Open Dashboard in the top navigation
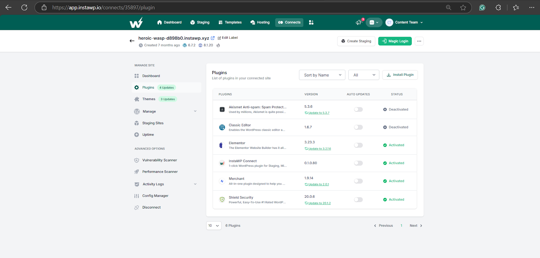The height and width of the screenshot is (258, 540). point(169,22)
